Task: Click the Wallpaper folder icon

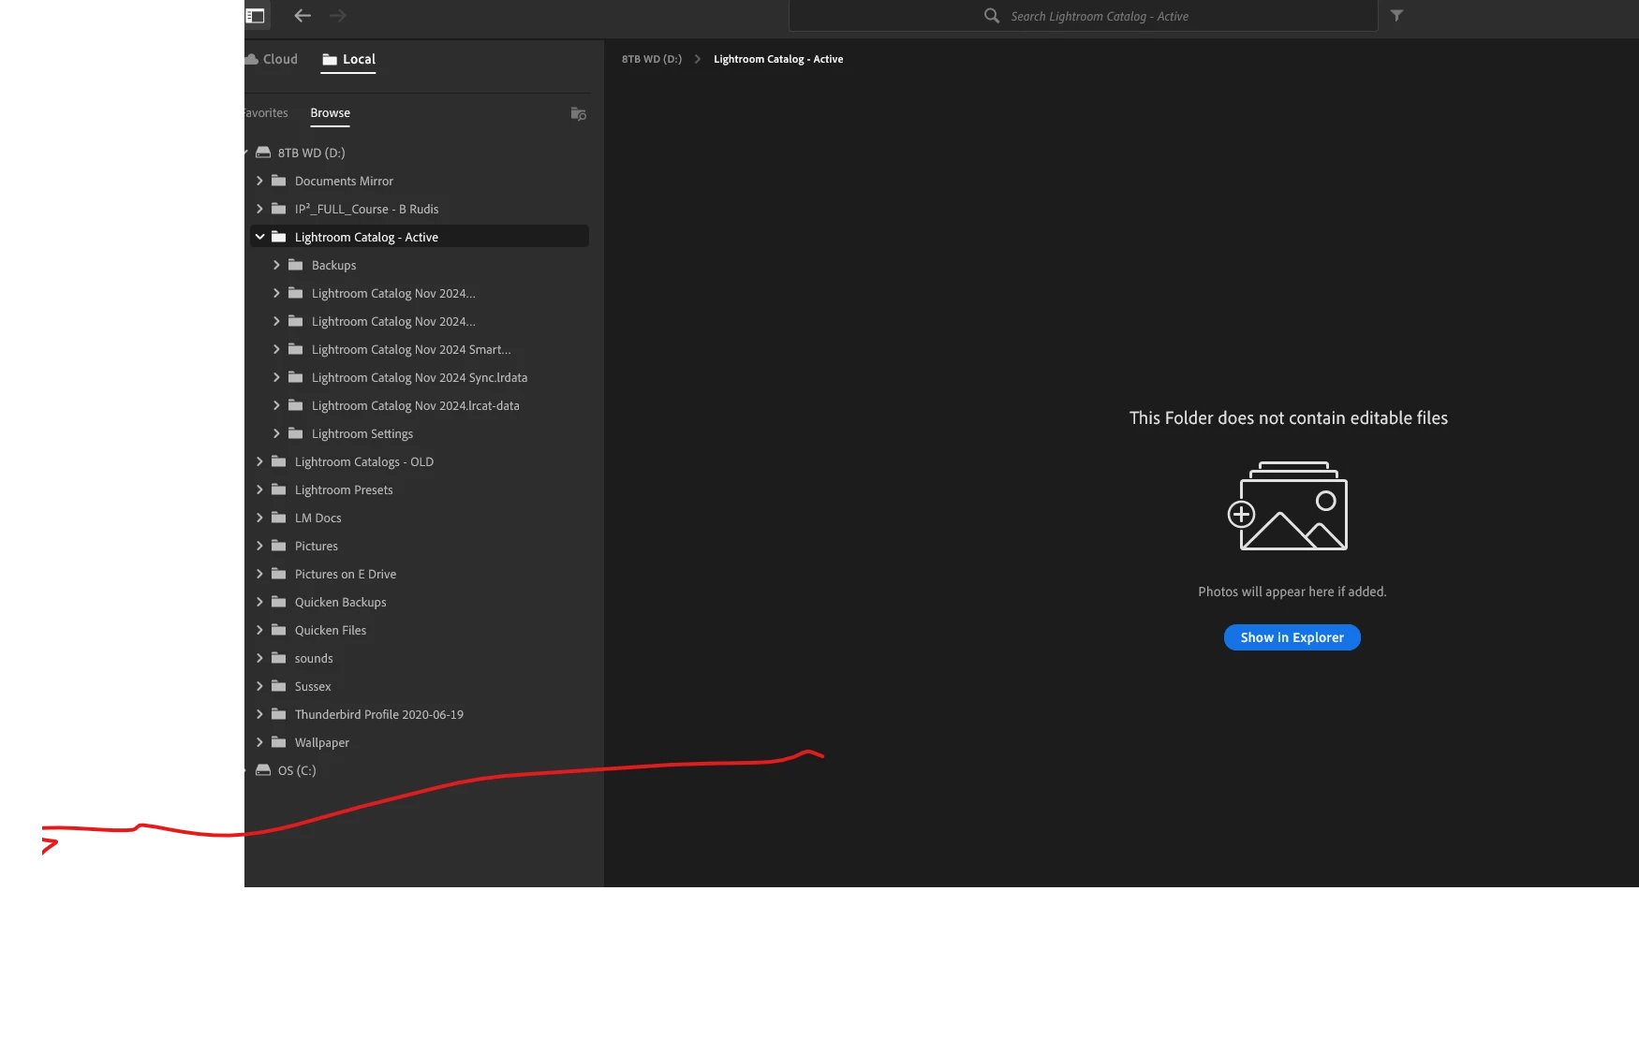Action: pyautogui.click(x=278, y=742)
